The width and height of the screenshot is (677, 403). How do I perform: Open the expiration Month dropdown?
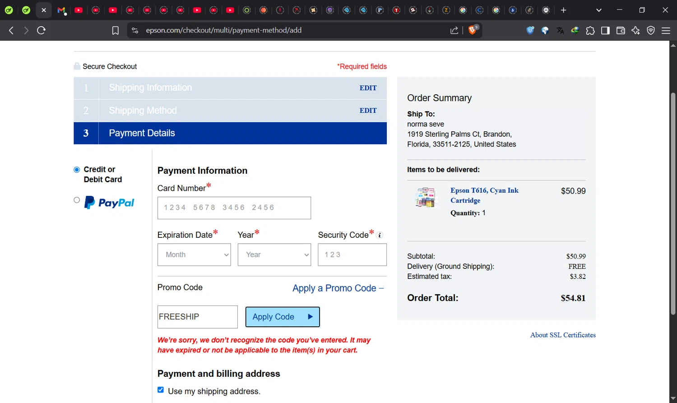pos(194,255)
